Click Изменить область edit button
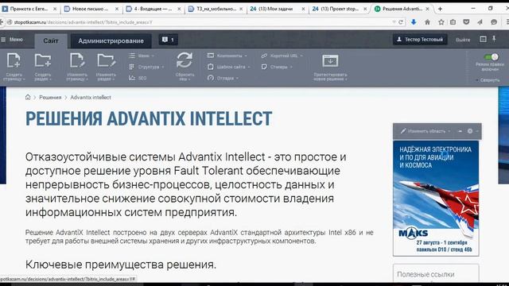Viewport: 509px width, 286px height. click(x=423, y=131)
